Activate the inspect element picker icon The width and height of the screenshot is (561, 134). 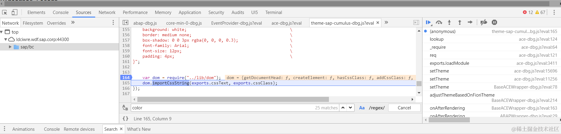(4, 12)
